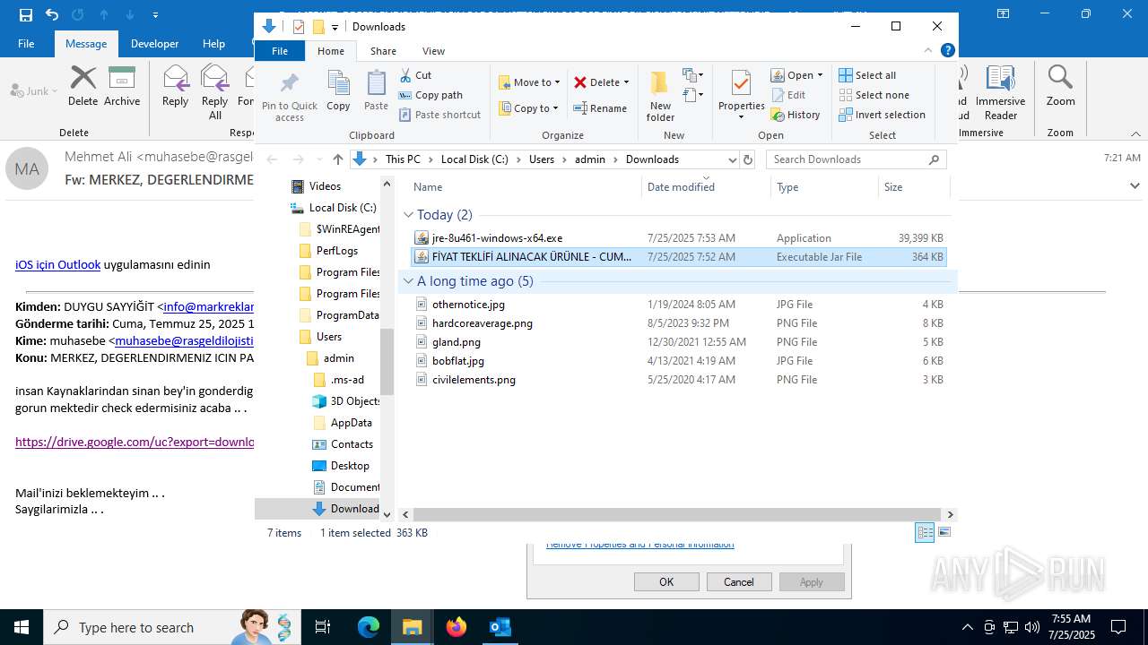1148x645 pixels.
Task: Click History in the Open group
Action: (x=796, y=115)
